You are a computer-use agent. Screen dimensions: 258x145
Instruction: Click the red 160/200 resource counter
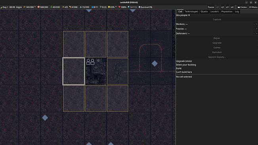[43, 7]
